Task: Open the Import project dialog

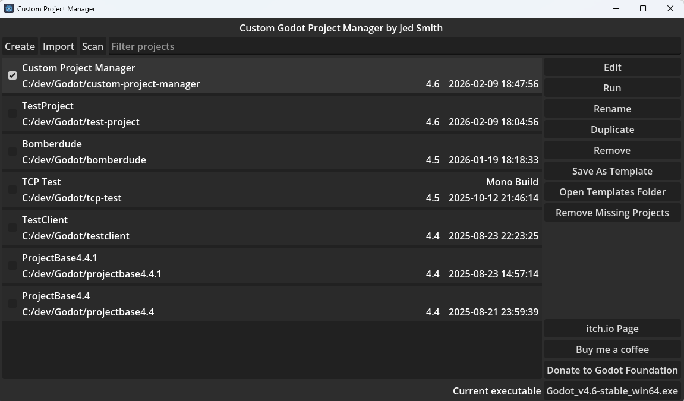Action: pos(58,46)
